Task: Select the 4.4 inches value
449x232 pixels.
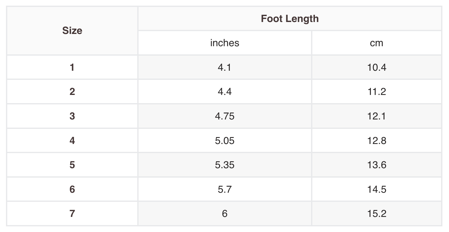Action: click(224, 91)
